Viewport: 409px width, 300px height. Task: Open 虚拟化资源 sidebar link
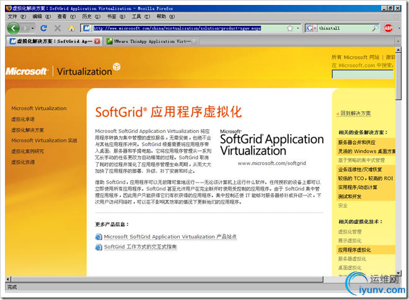(23, 162)
